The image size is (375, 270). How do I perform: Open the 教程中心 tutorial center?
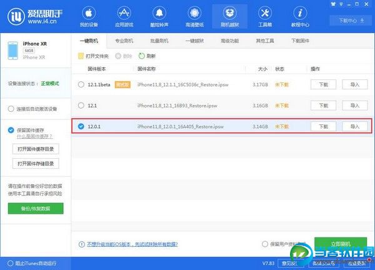coord(300,17)
